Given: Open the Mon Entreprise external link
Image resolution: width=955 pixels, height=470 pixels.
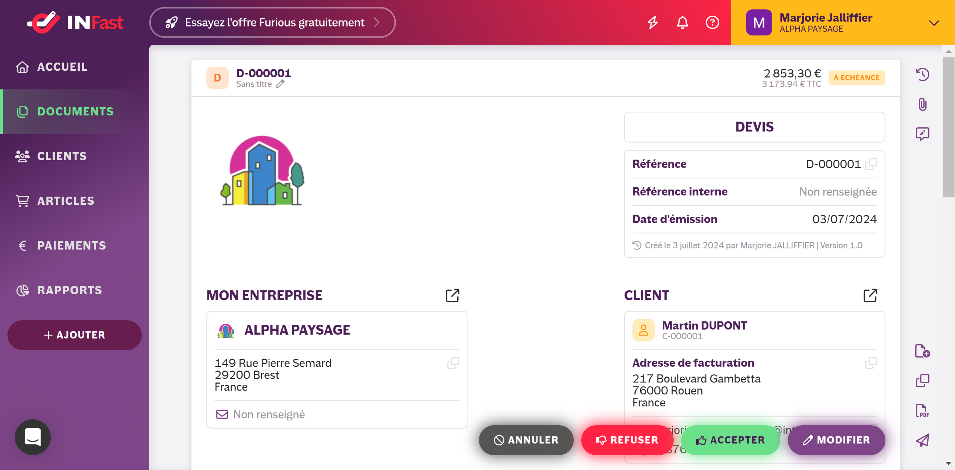Looking at the screenshot, I should 453,295.
